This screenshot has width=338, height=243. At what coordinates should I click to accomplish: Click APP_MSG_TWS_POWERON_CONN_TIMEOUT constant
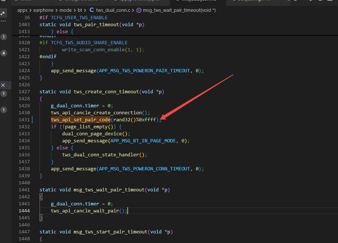[x=144, y=169]
